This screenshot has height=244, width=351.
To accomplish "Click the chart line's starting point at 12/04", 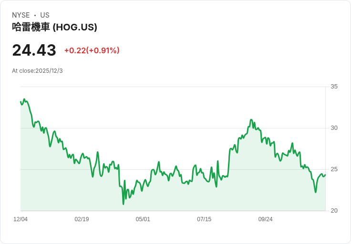I will [21, 102].
